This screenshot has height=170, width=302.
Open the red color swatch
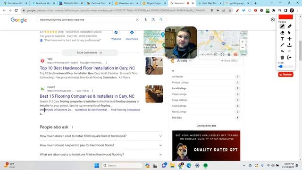(x=286, y=17)
